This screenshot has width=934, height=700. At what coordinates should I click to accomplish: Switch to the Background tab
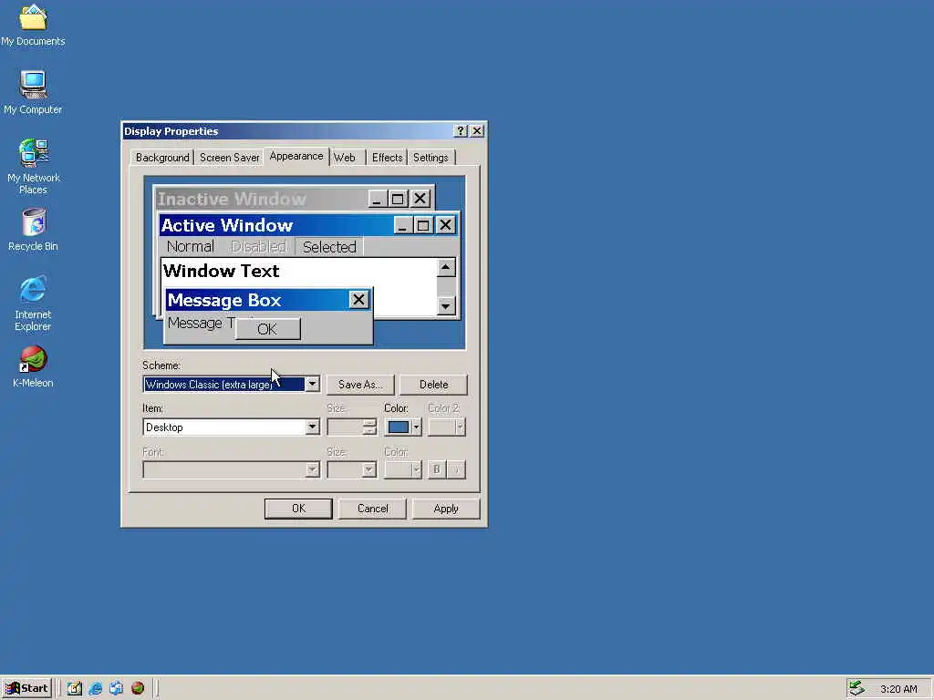162,158
